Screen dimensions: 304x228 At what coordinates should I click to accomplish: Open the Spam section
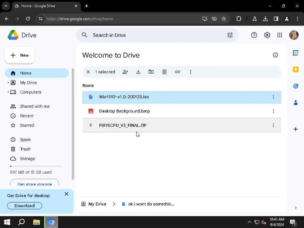[26, 140]
